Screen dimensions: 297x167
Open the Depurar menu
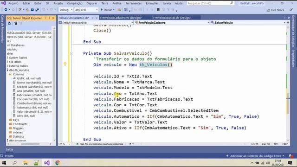pyautogui.click(x=92, y=3)
